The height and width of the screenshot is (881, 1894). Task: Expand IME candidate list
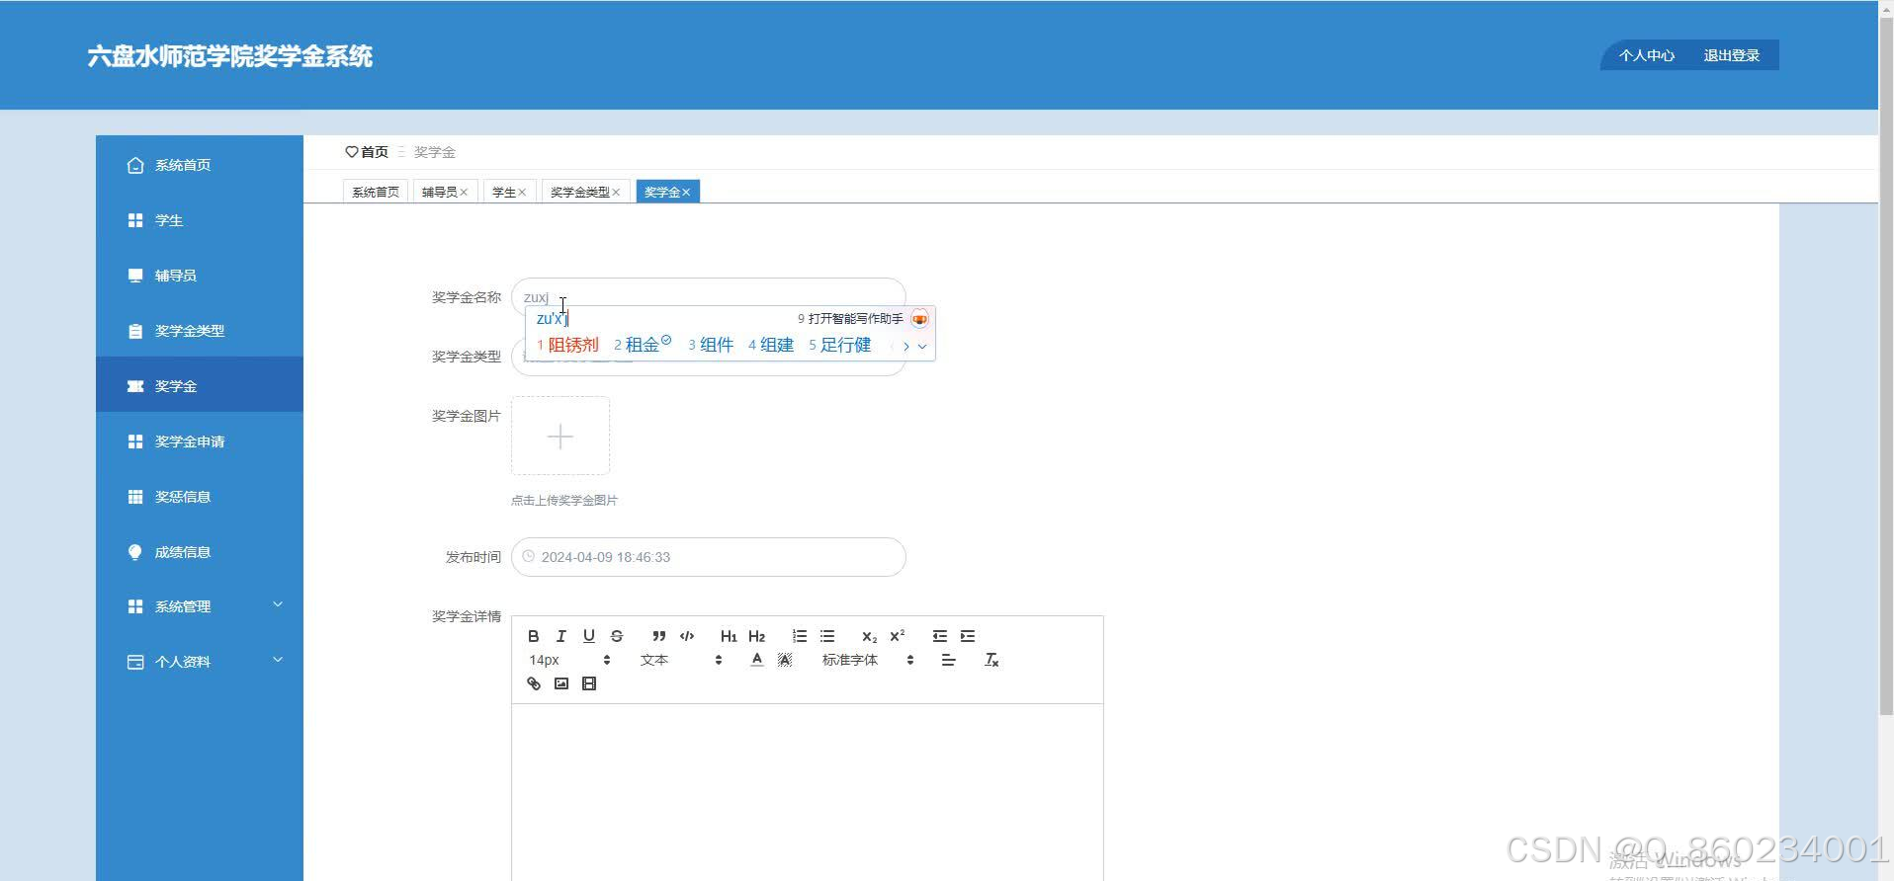(922, 346)
